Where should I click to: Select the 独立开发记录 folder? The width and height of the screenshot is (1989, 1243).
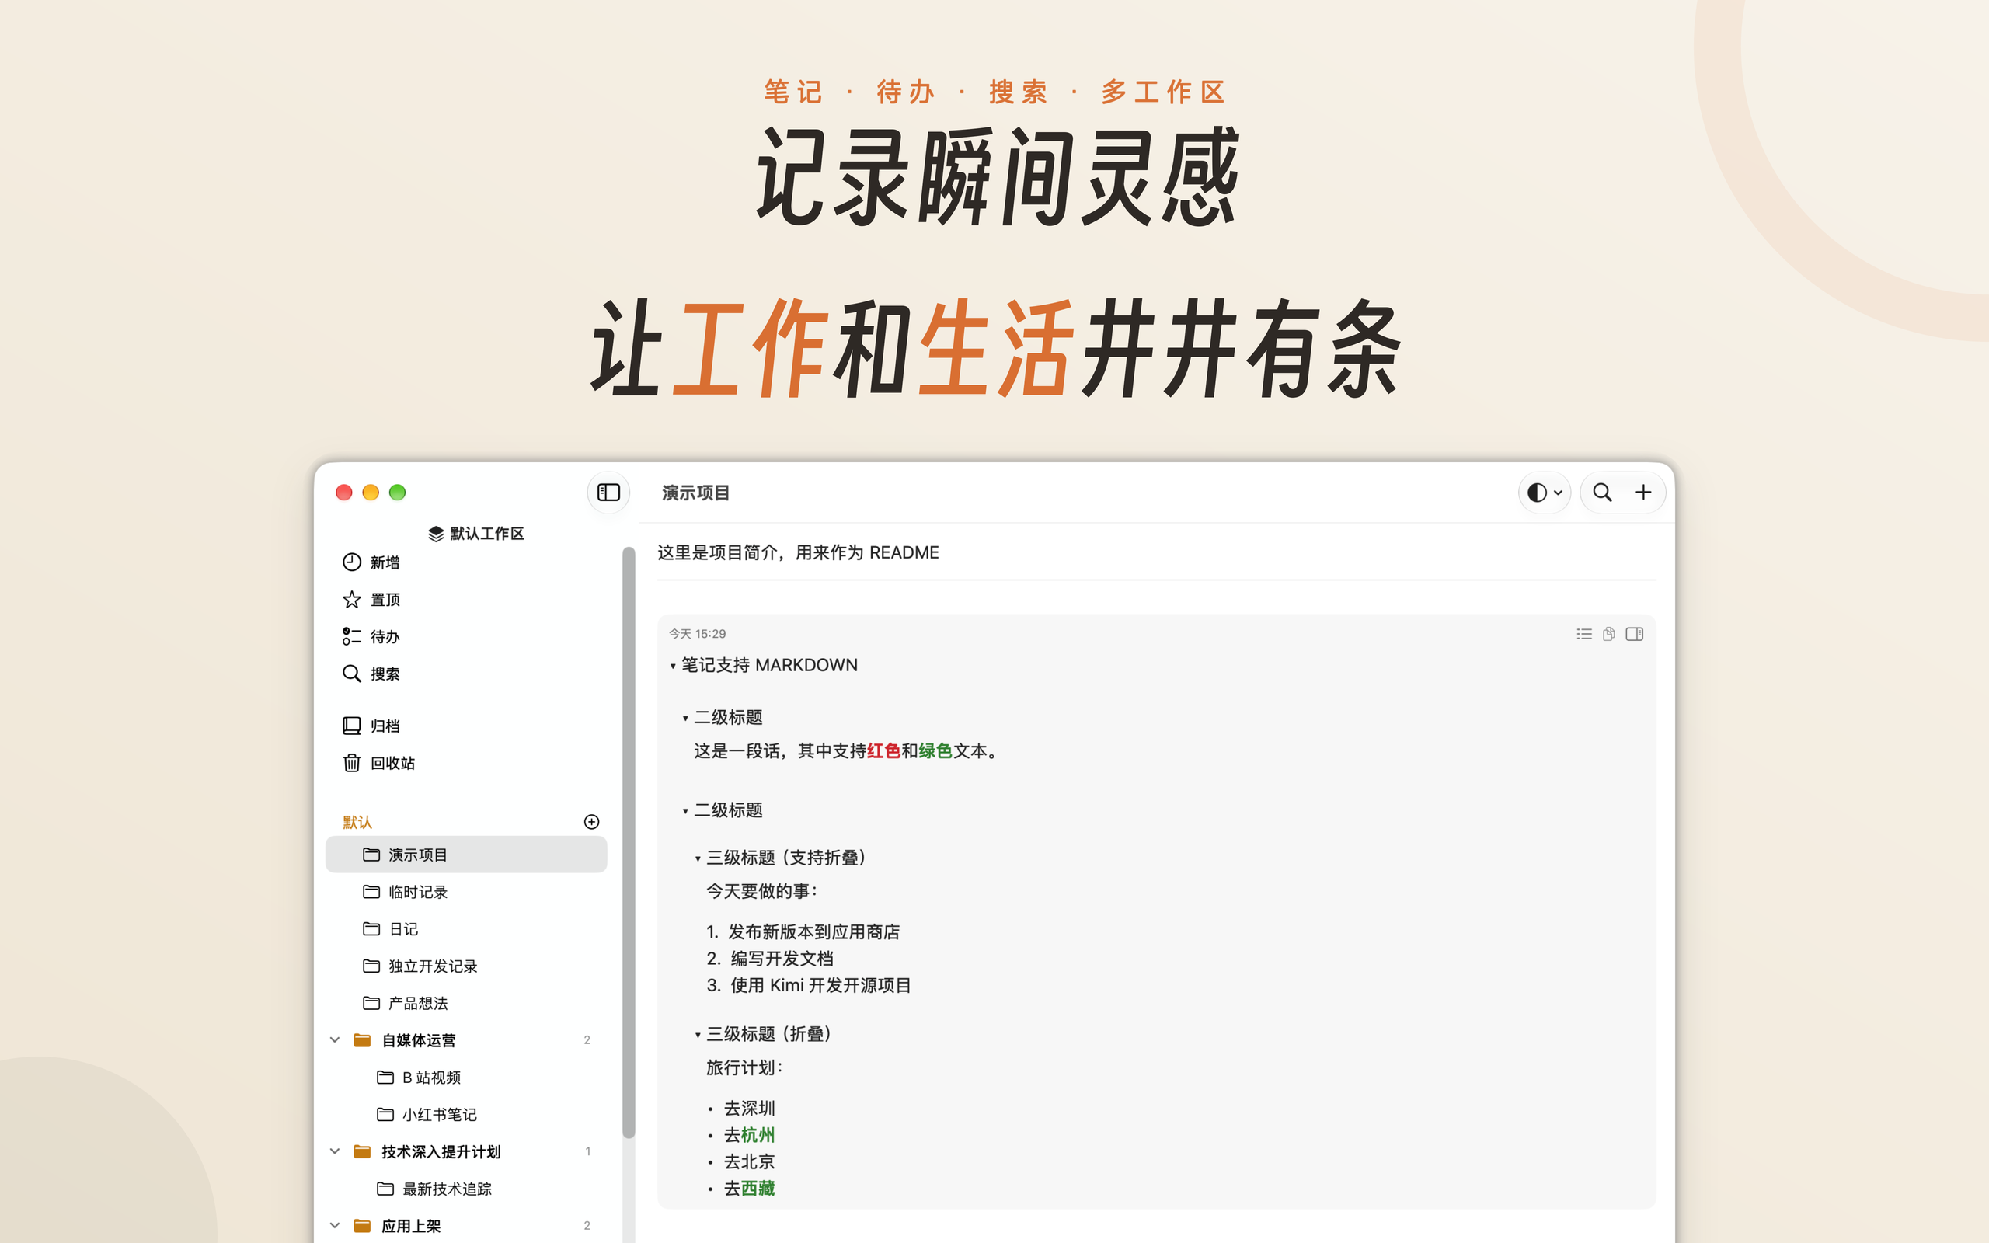[x=466, y=966]
